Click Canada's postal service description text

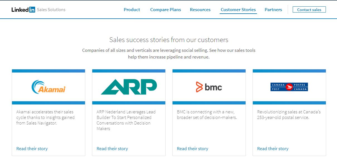pyautogui.click(x=289, y=115)
